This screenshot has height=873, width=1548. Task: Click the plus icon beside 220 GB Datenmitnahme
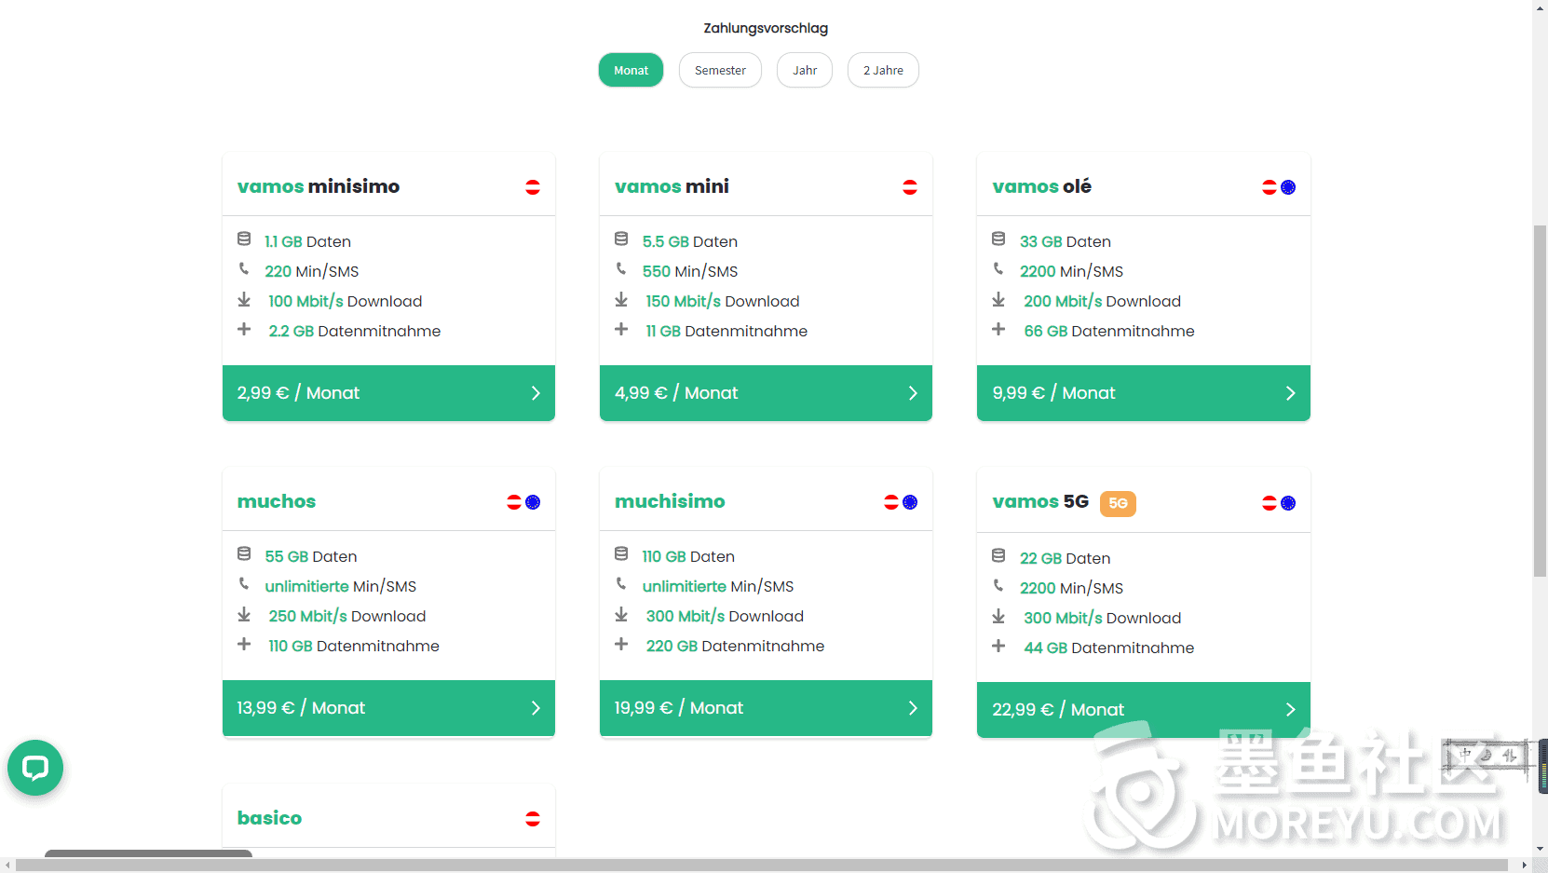(621, 644)
